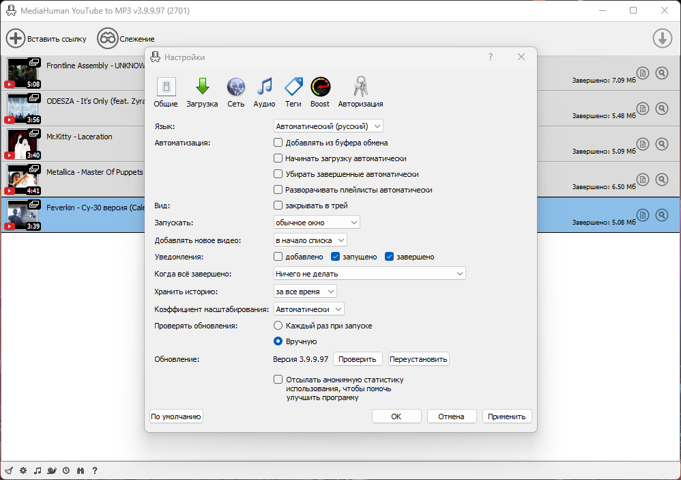
Task: Open the General settings tab
Action: click(x=166, y=91)
